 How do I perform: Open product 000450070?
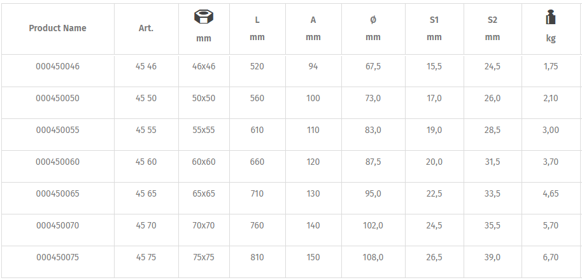pyautogui.click(x=57, y=225)
